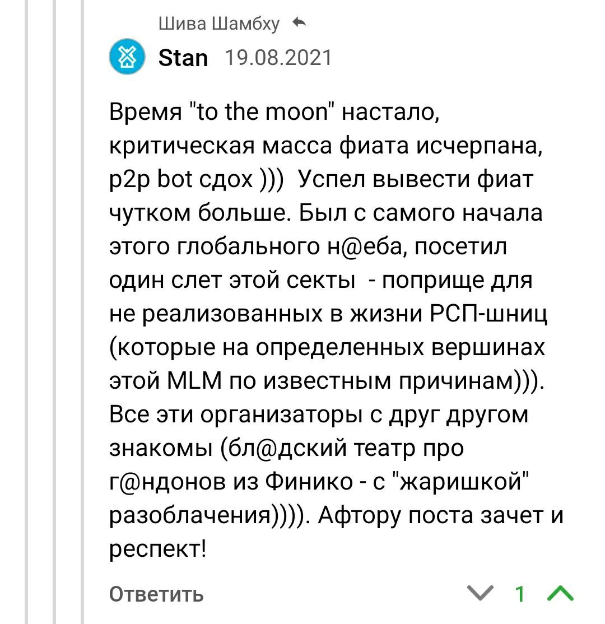Click the word "РСП-шниц" in the comment

click(x=489, y=314)
